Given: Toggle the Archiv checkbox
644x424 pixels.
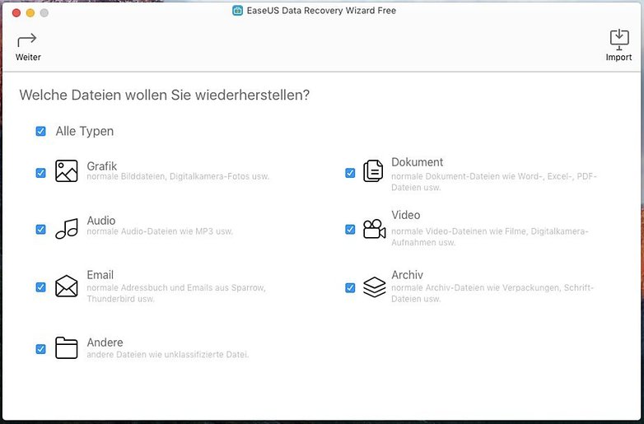Looking at the screenshot, I should coord(350,287).
